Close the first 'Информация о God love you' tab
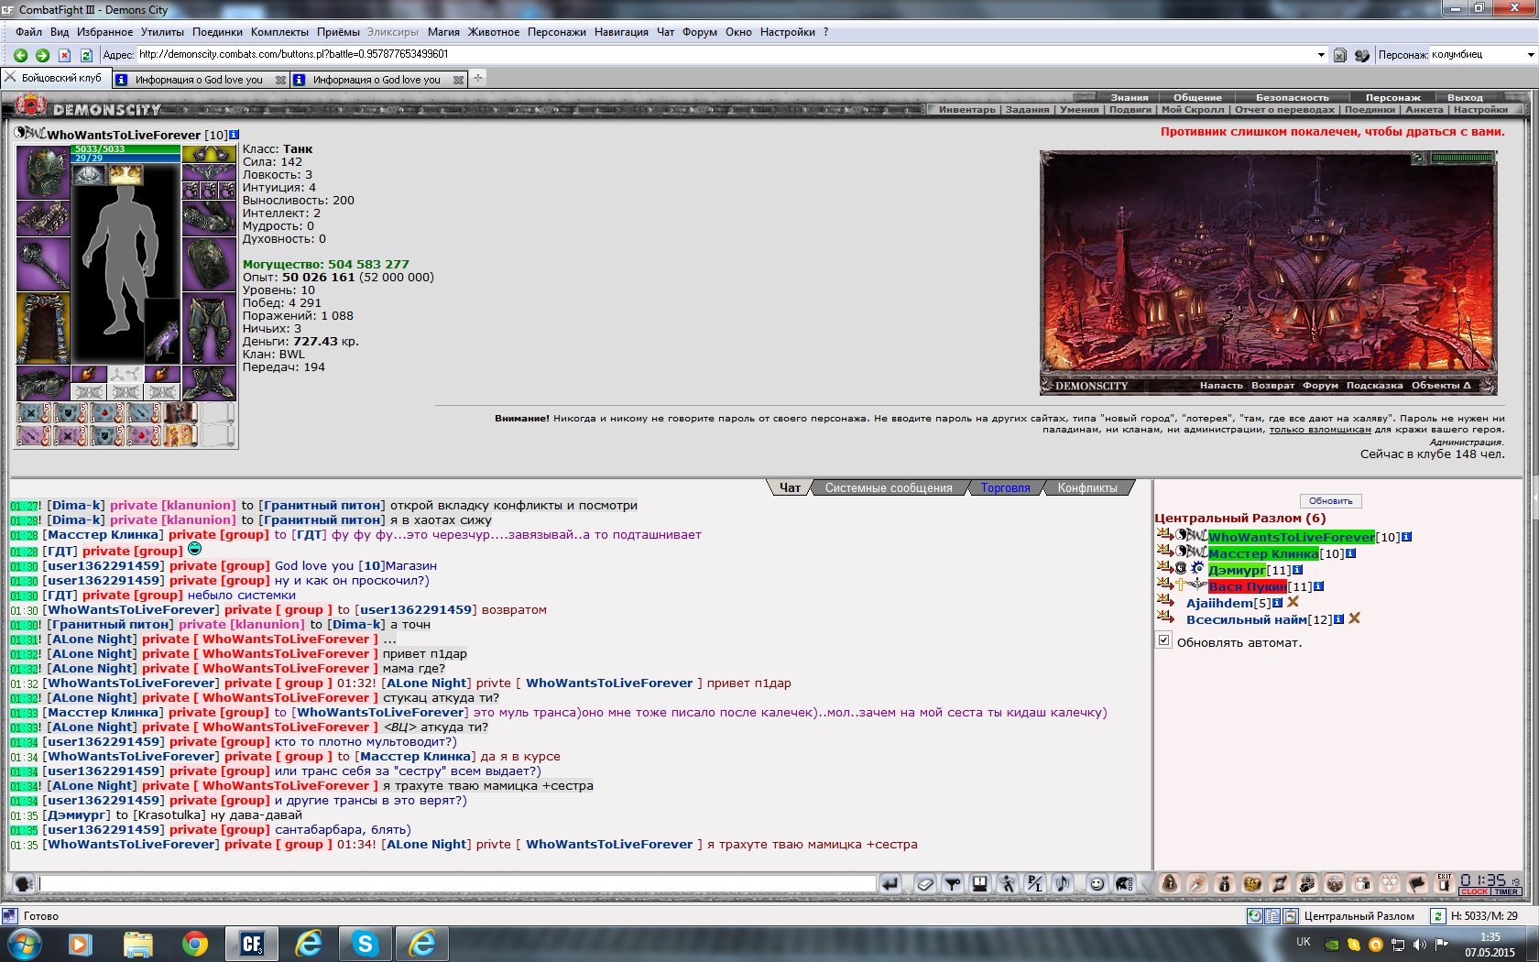 (x=280, y=80)
